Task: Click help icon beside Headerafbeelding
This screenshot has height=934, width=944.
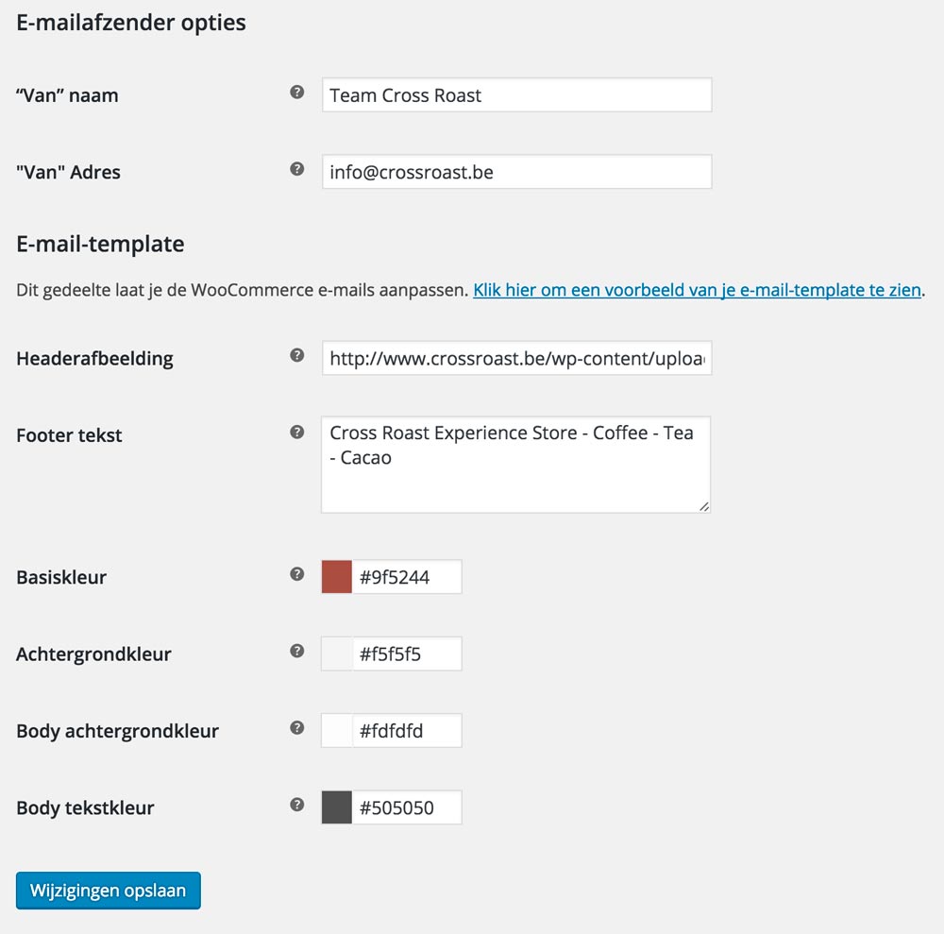Action: [x=297, y=356]
